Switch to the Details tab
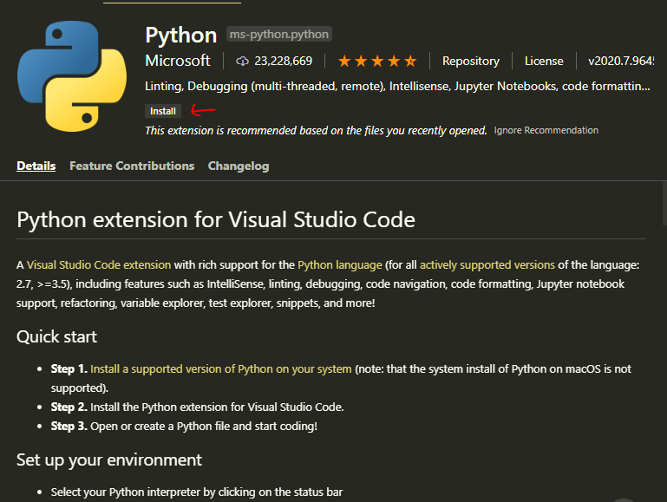667x502 pixels. [36, 166]
